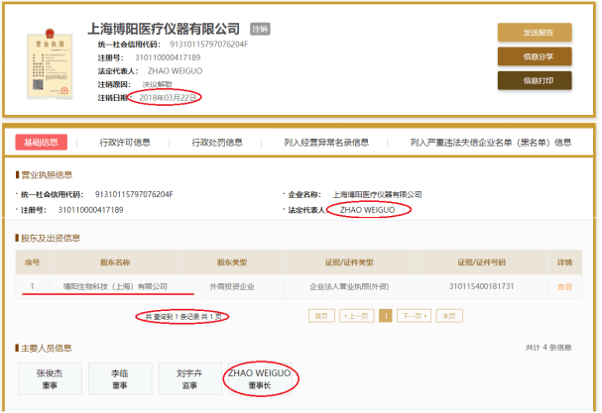Screen dimensions: 602x413
Task: Click company title 上海博阳医疗仪器有限公司
Action: pyautogui.click(x=164, y=29)
